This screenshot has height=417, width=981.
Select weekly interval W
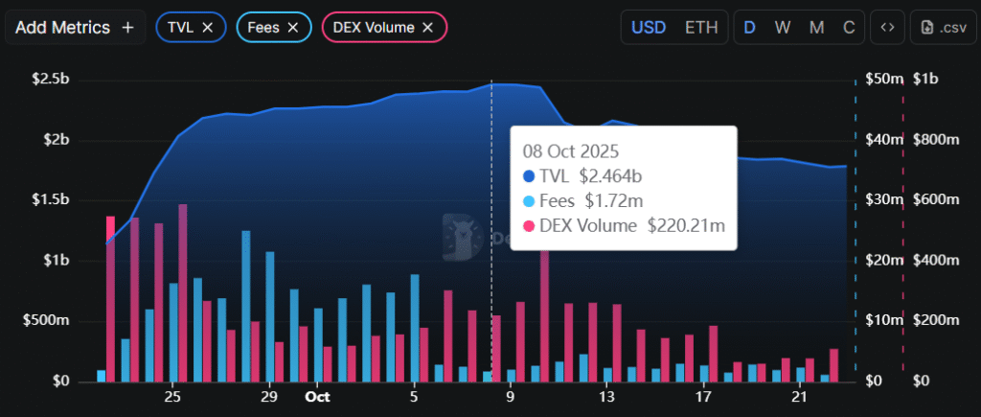coord(783,28)
